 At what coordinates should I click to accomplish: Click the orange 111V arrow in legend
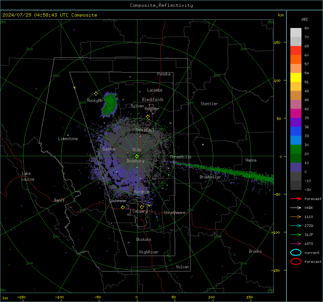pos(296,217)
